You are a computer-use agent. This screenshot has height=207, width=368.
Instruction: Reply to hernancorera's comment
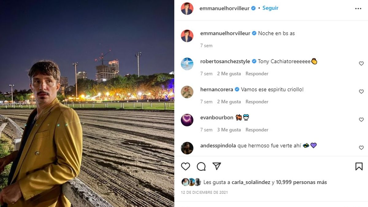(257, 102)
